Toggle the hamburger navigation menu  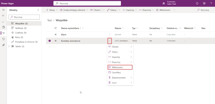(3, 10)
